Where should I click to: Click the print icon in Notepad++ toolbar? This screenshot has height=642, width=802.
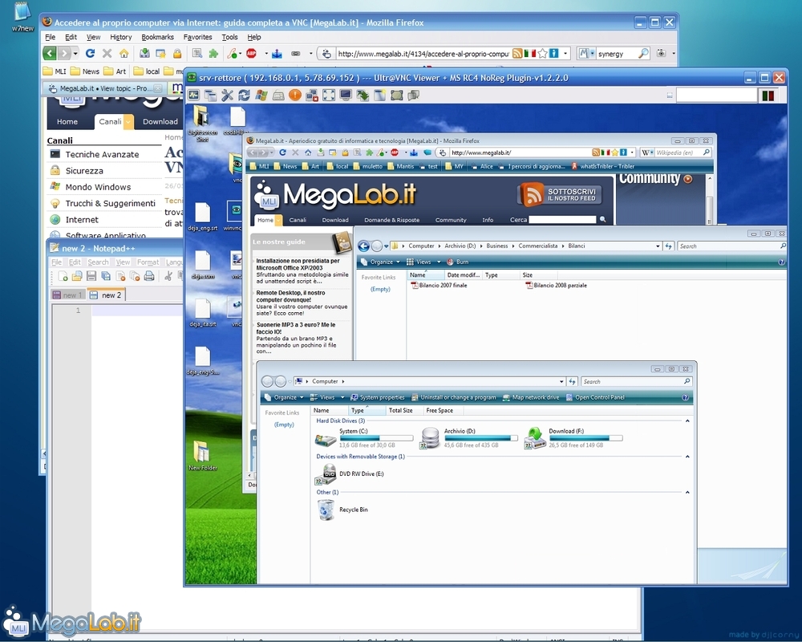tap(149, 276)
